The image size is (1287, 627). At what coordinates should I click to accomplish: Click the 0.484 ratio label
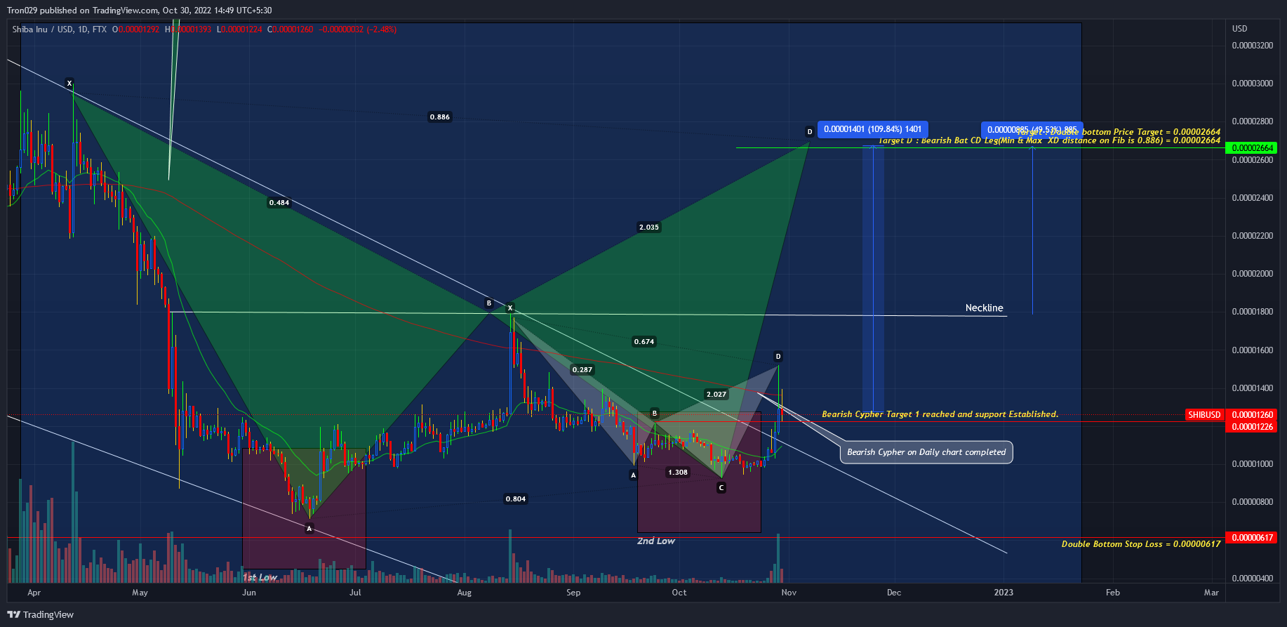pos(279,203)
